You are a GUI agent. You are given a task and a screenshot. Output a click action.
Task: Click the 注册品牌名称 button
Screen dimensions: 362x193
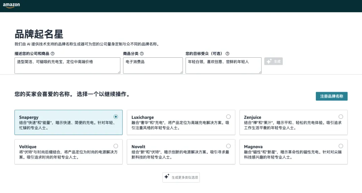pyautogui.click(x=331, y=96)
